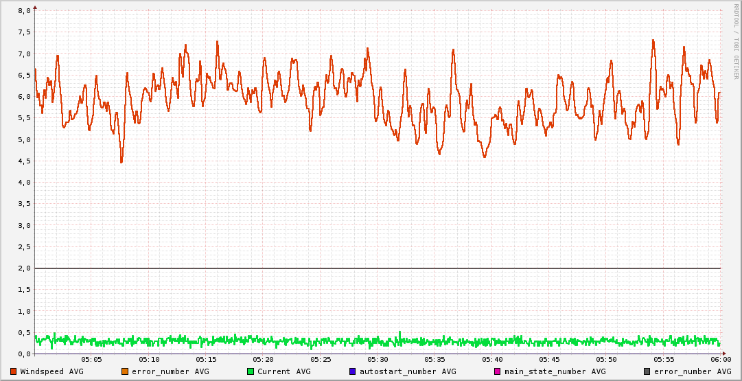This screenshot has height=381, width=742.
Task: Click the magenta main_state_number legend swatch
Action: [x=498, y=371]
